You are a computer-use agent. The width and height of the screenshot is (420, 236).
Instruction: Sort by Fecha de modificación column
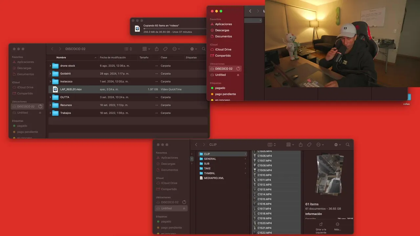tap(113, 57)
